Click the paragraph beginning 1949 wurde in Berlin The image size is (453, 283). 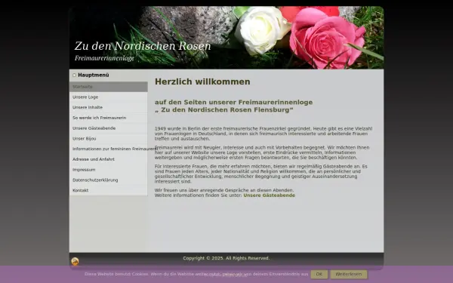[x=263, y=134]
